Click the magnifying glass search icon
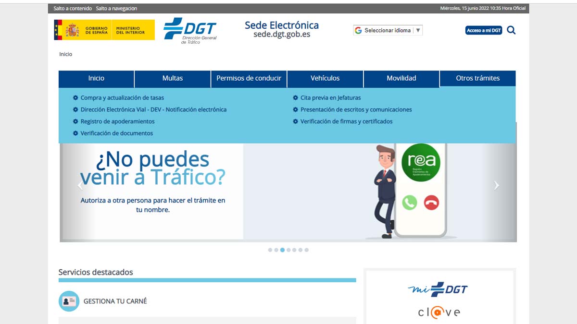Screen dimensions: 577x324 [511, 30]
